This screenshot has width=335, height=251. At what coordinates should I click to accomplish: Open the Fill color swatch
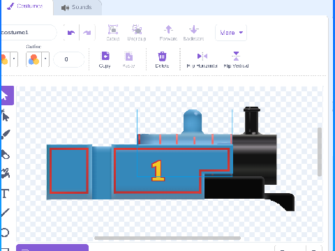click(x=5, y=59)
